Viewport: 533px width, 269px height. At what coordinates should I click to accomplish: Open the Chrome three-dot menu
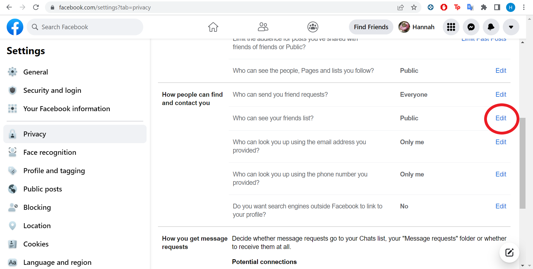coord(524,7)
